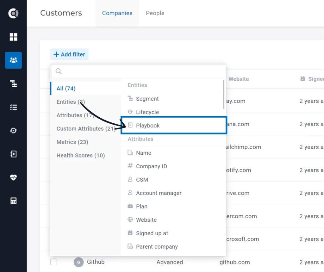Open the dashboard grid icon in sidebar

pyautogui.click(x=13, y=37)
